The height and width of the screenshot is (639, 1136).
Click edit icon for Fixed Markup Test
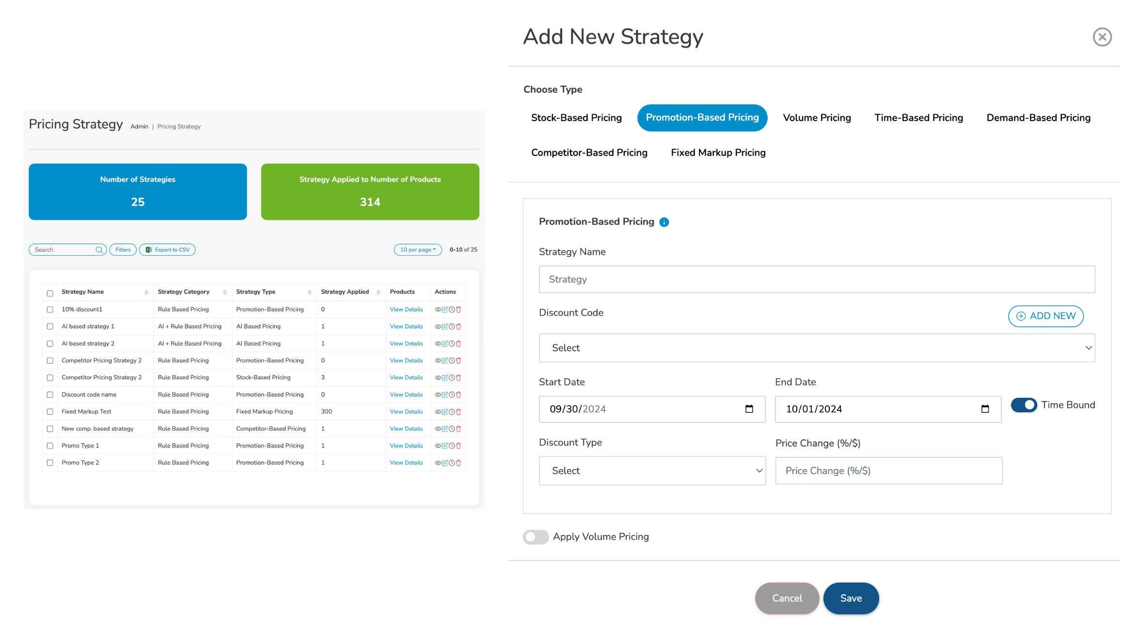click(444, 412)
